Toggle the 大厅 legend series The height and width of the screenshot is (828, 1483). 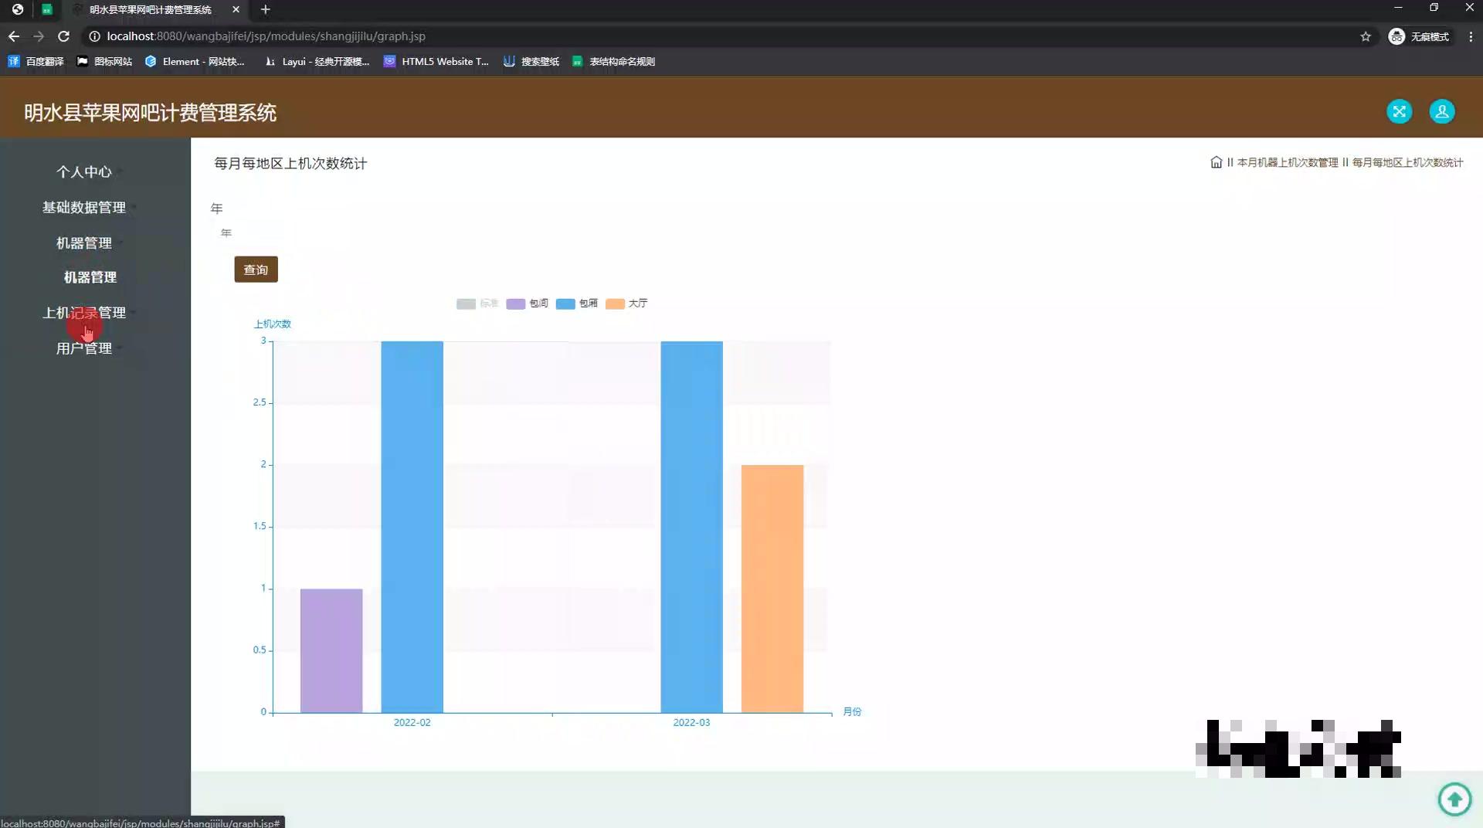coord(626,304)
